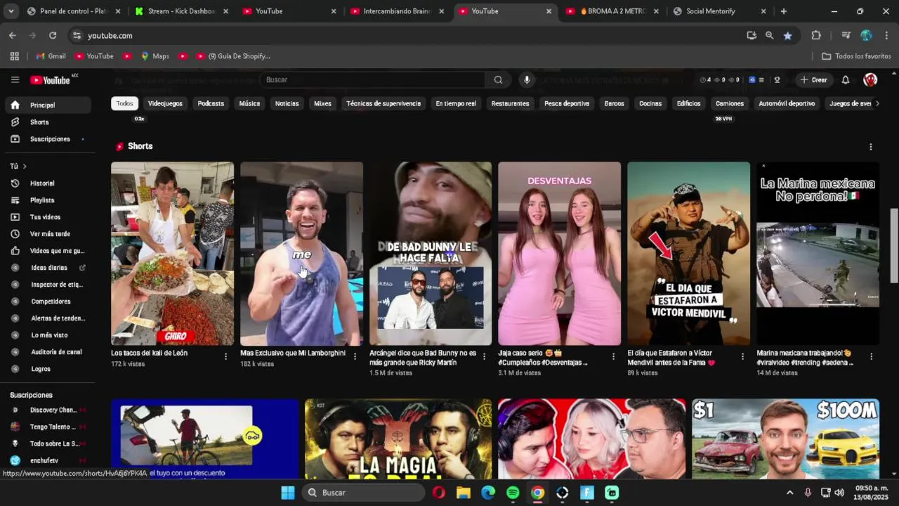Image resolution: width=899 pixels, height=506 pixels.
Task: Select the Pesca deportiva chip
Action: pyautogui.click(x=567, y=103)
